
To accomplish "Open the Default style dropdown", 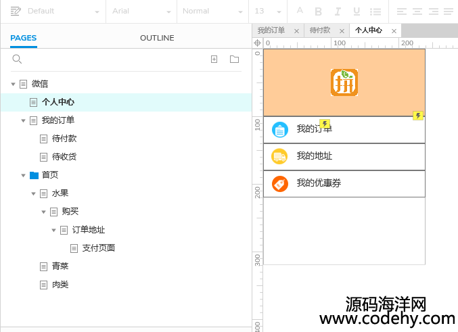I will point(64,11).
